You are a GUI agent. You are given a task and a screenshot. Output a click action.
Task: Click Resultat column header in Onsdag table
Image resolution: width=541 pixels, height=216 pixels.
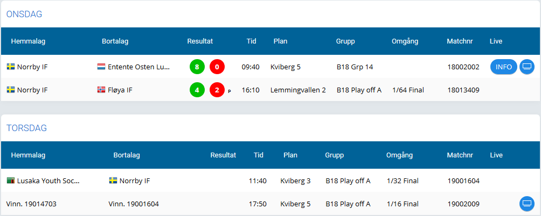click(200, 41)
